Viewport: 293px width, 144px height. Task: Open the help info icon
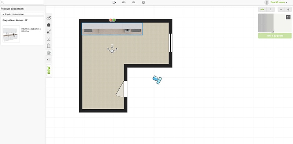(x=143, y=3)
